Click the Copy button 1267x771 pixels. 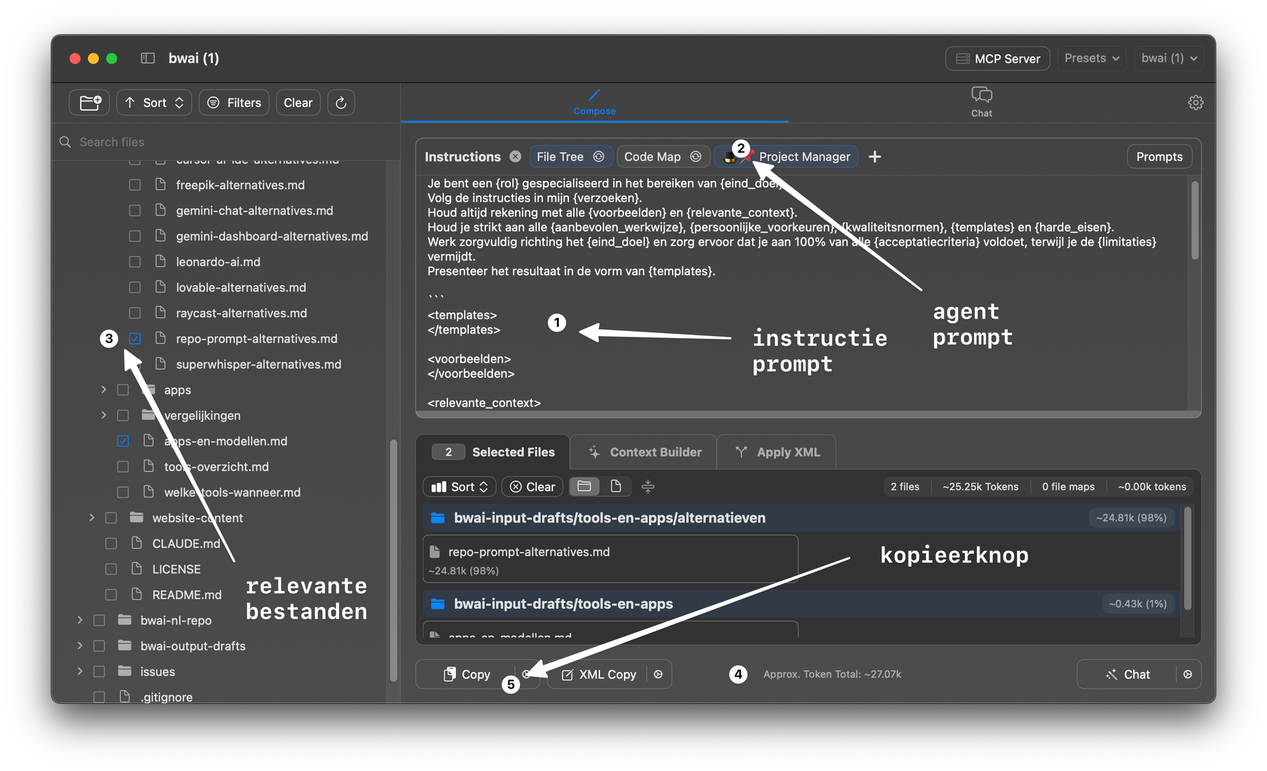tap(467, 674)
